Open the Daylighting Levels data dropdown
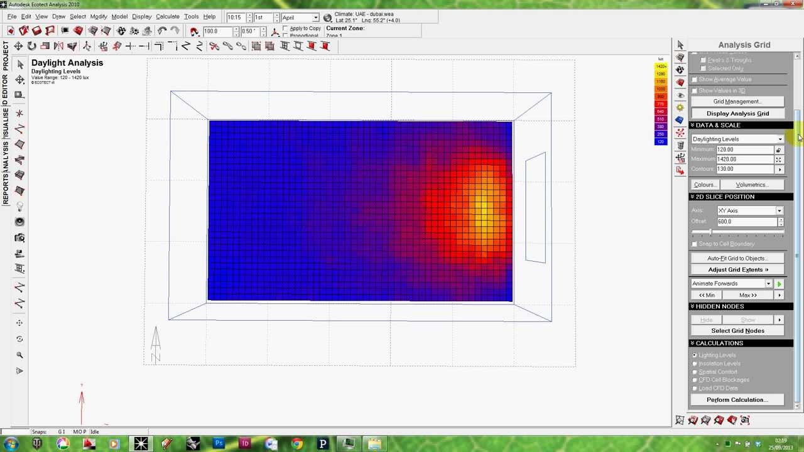The width and height of the screenshot is (804, 452). point(780,139)
